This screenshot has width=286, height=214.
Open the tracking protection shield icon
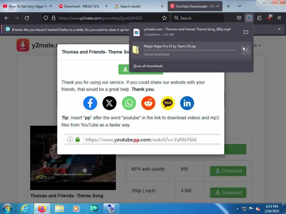pyautogui.click(x=46, y=18)
